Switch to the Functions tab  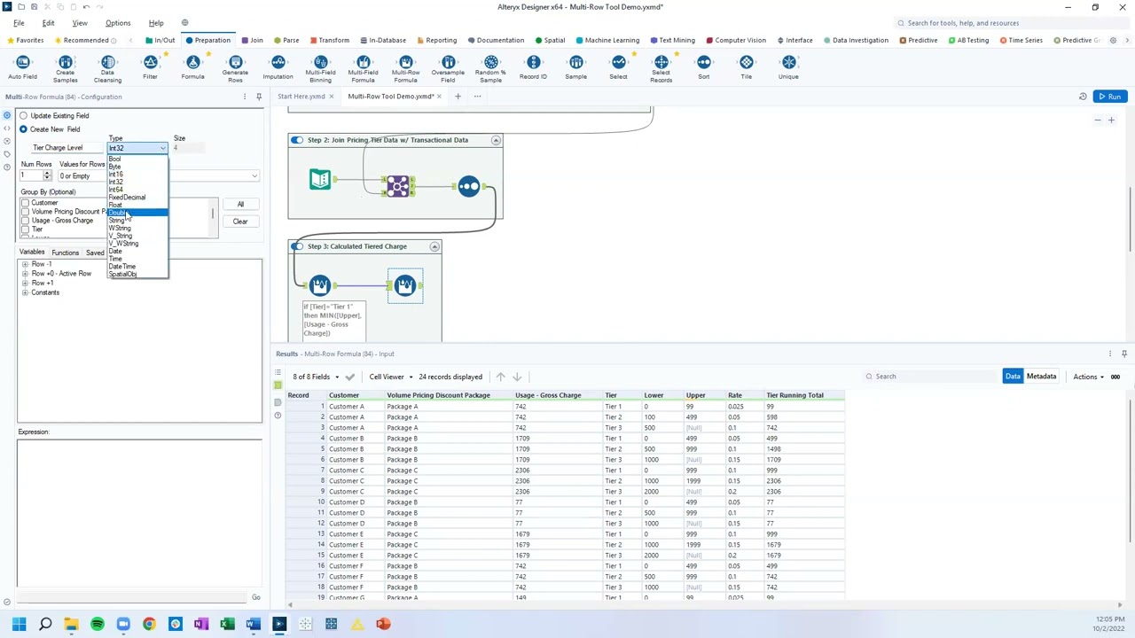coord(65,253)
